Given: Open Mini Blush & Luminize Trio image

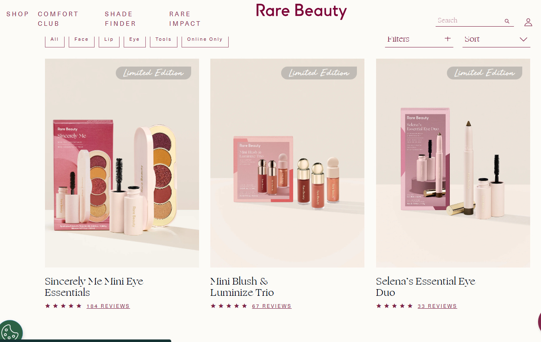Looking at the screenshot, I should [287, 163].
